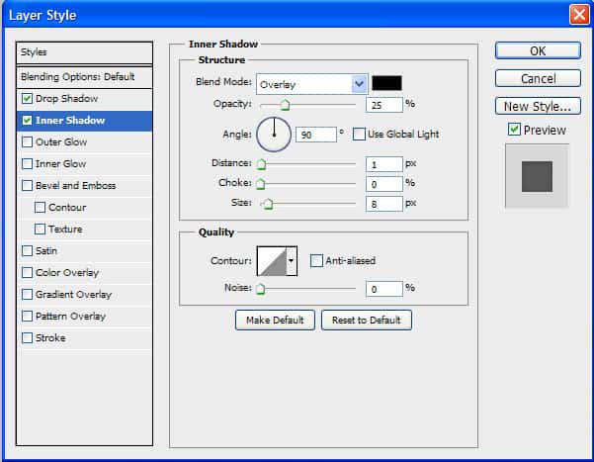Close the Layer Style dialog
Screen dimensions: 594x462
click(579, 15)
